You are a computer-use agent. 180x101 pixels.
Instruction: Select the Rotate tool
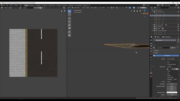(x=69, y=22)
